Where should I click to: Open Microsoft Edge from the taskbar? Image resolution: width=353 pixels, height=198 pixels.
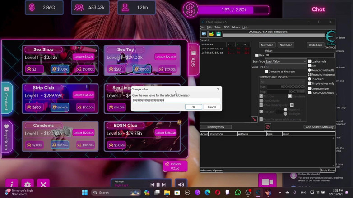[x=208, y=193]
